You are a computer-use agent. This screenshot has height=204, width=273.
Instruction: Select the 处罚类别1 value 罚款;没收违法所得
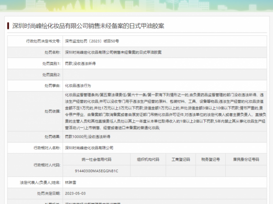(x=81, y=63)
